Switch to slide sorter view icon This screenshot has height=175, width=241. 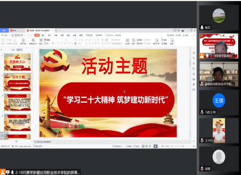pos(146,146)
